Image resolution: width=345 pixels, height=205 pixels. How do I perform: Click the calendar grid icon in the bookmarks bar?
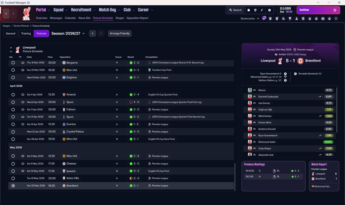[323, 19]
